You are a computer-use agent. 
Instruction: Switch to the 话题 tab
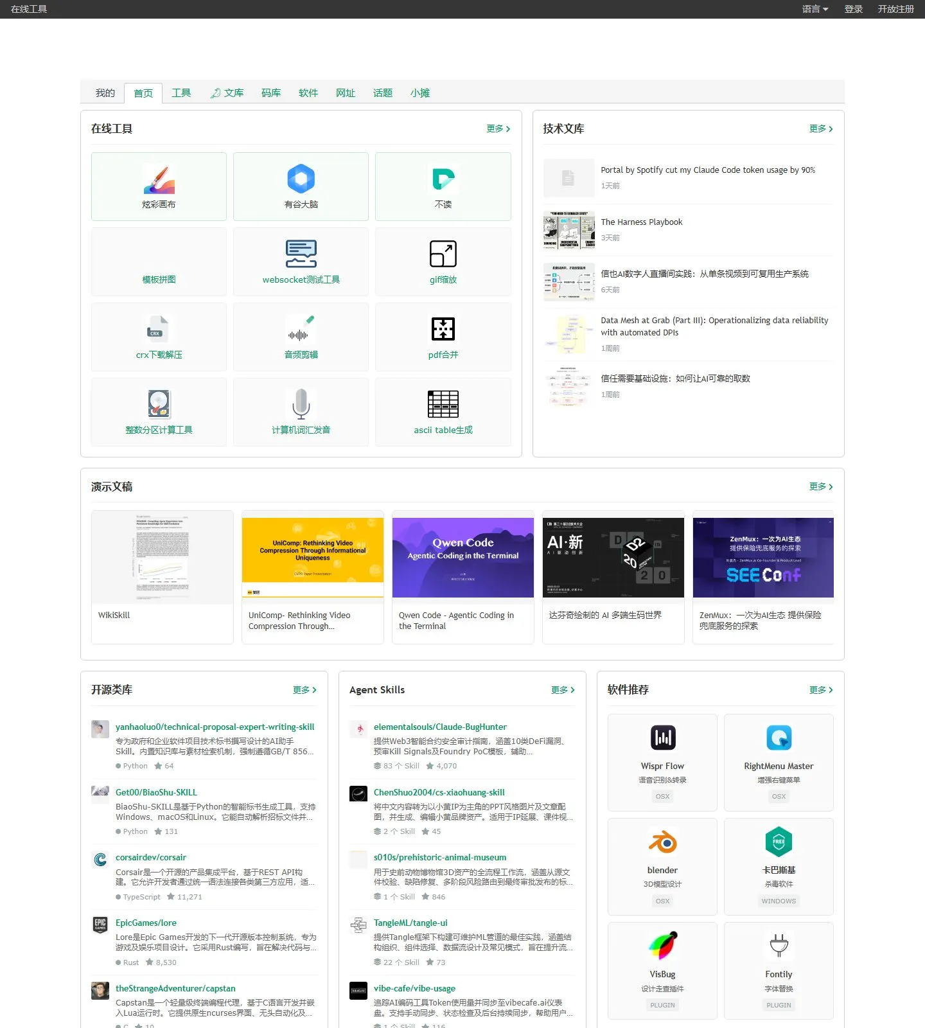pyautogui.click(x=383, y=93)
